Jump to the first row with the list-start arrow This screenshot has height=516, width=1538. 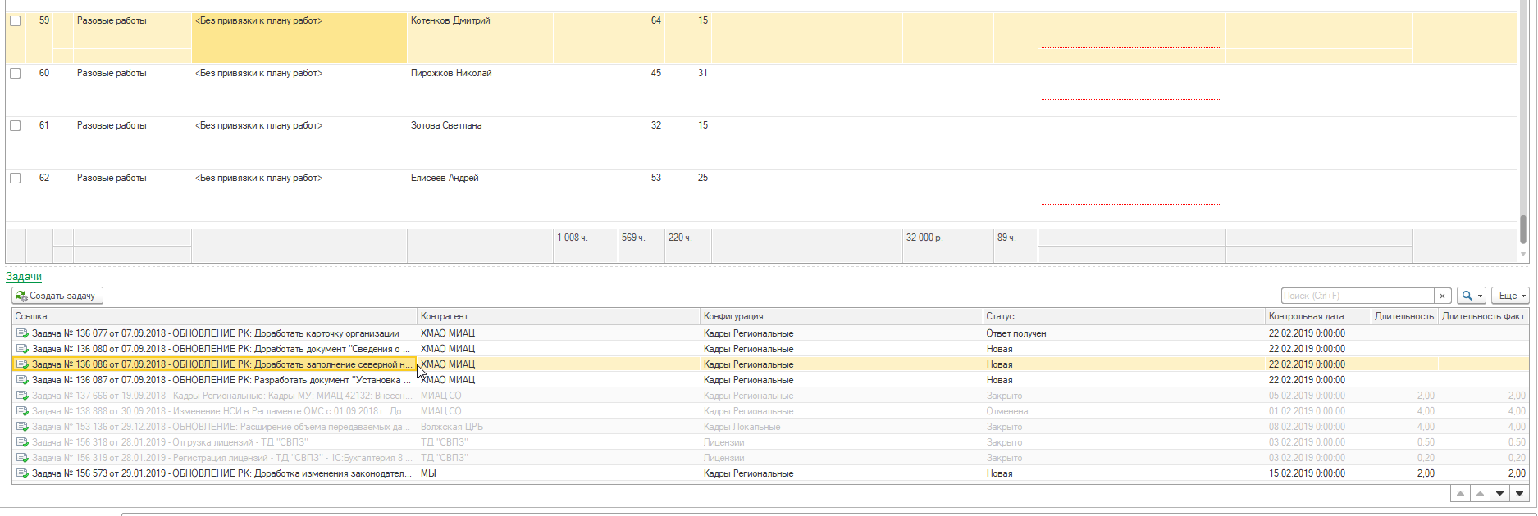pos(1460,493)
